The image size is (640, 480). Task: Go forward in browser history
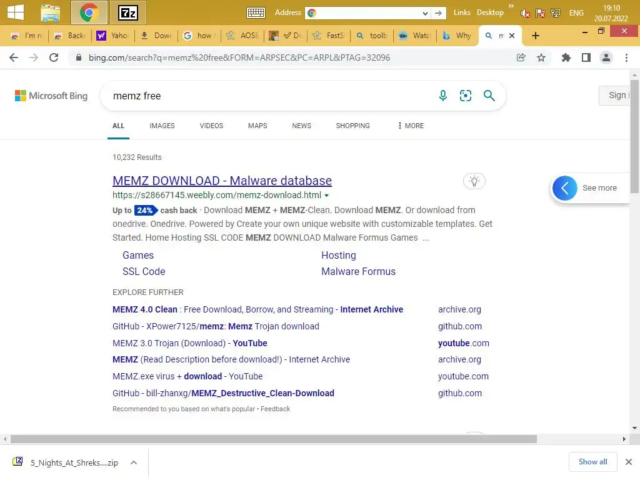[34, 57]
